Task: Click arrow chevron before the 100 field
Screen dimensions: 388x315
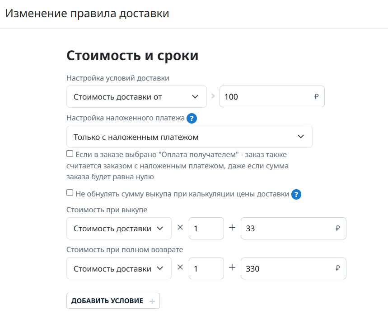Action: [213, 96]
